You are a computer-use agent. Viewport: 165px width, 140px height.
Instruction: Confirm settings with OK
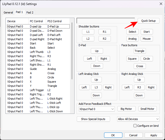click(113, 135)
